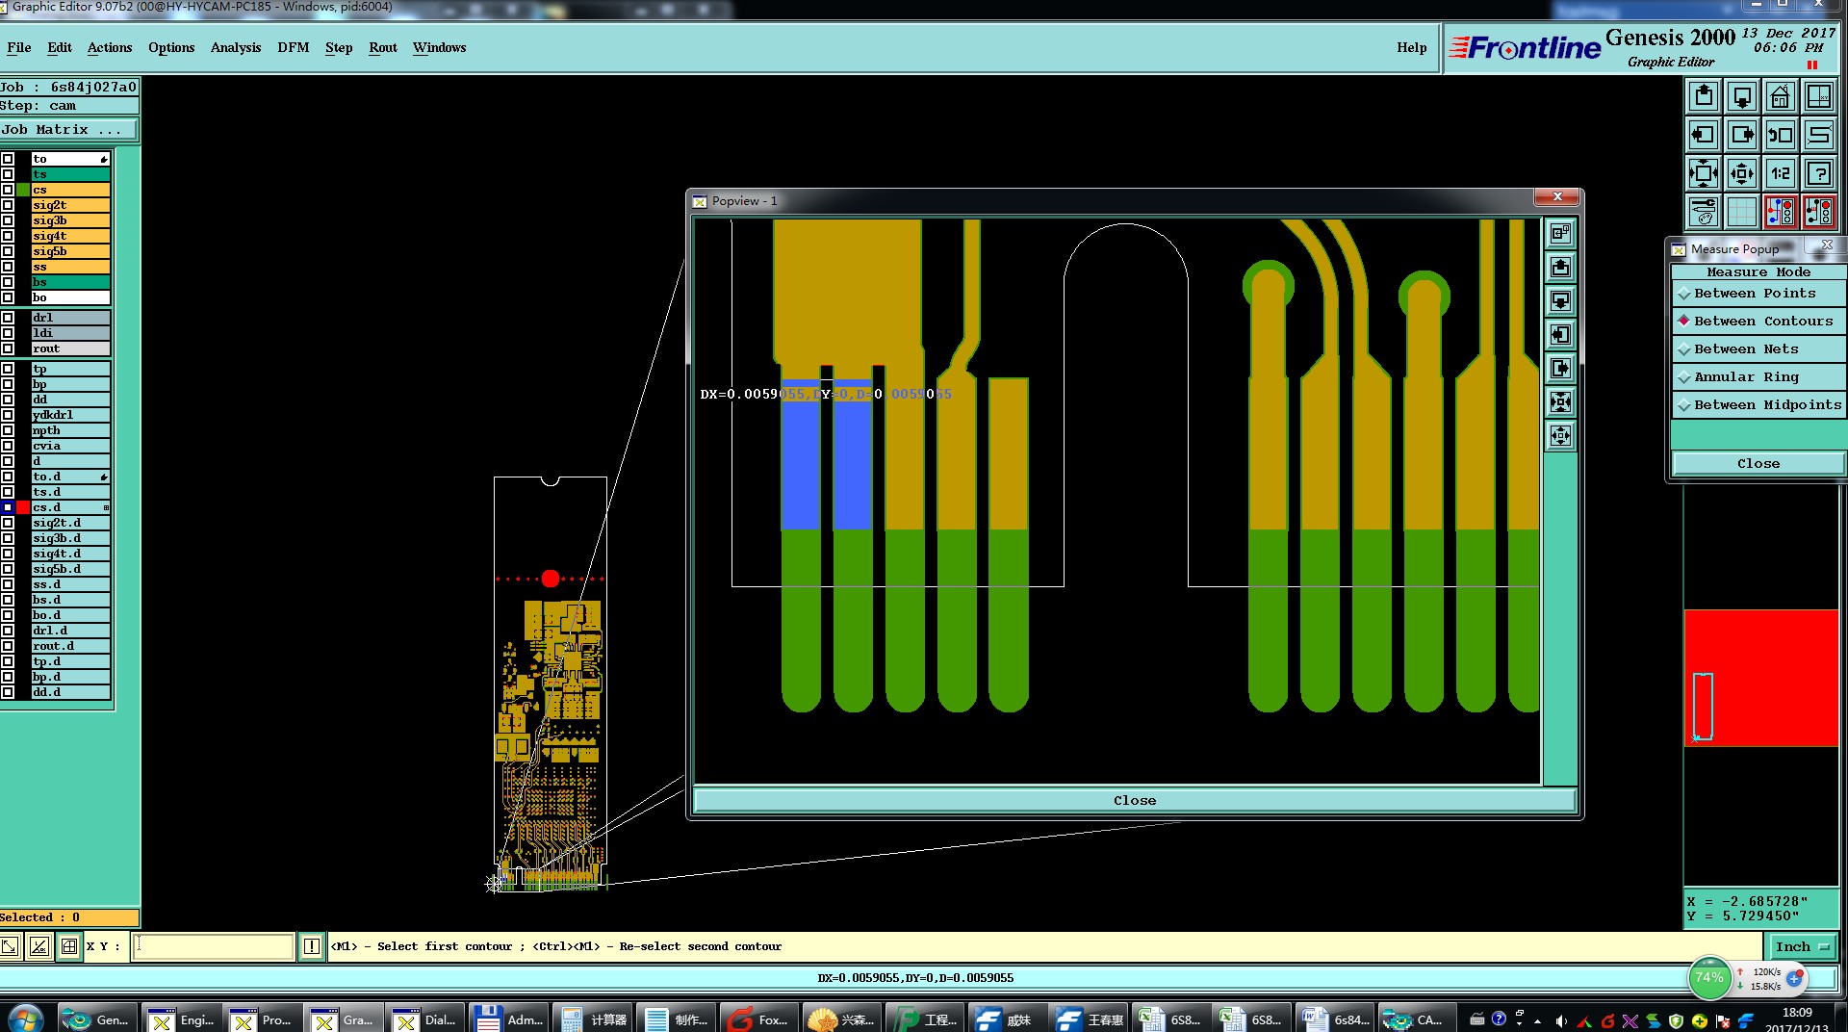Image resolution: width=1848 pixels, height=1032 pixels.
Task: Click the zoom in icon in main toolbar
Action: 1704,173
